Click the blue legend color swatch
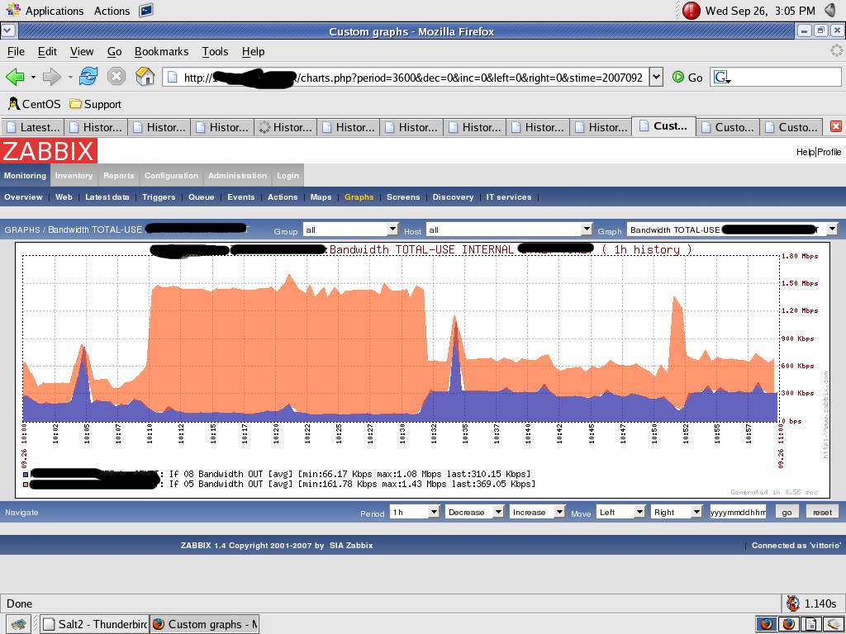The height and width of the screenshot is (634, 846). pos(26,475)
